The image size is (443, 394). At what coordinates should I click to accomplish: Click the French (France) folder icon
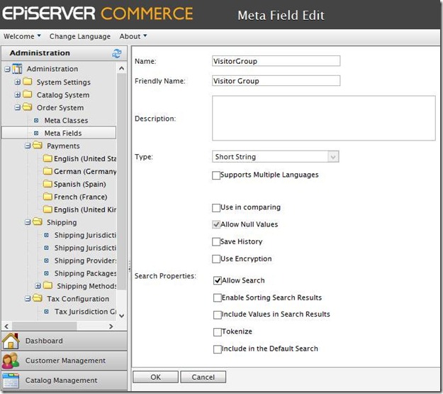point(47,197)
